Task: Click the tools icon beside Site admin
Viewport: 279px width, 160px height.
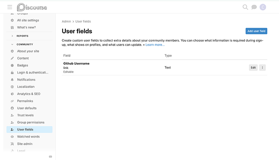Action: (12, 144)
